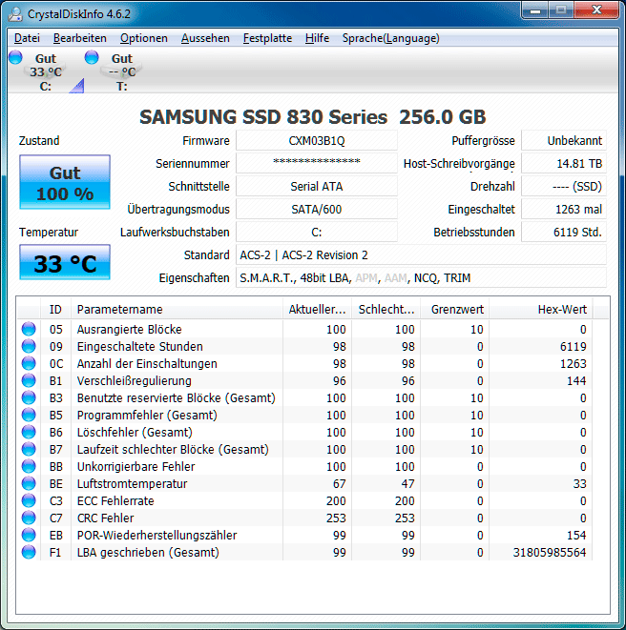Viewport: 626px width, 630px height.
Task: Click status icon for LBA geschrieben
Action: pyautogui.click(x=29, y=552)
